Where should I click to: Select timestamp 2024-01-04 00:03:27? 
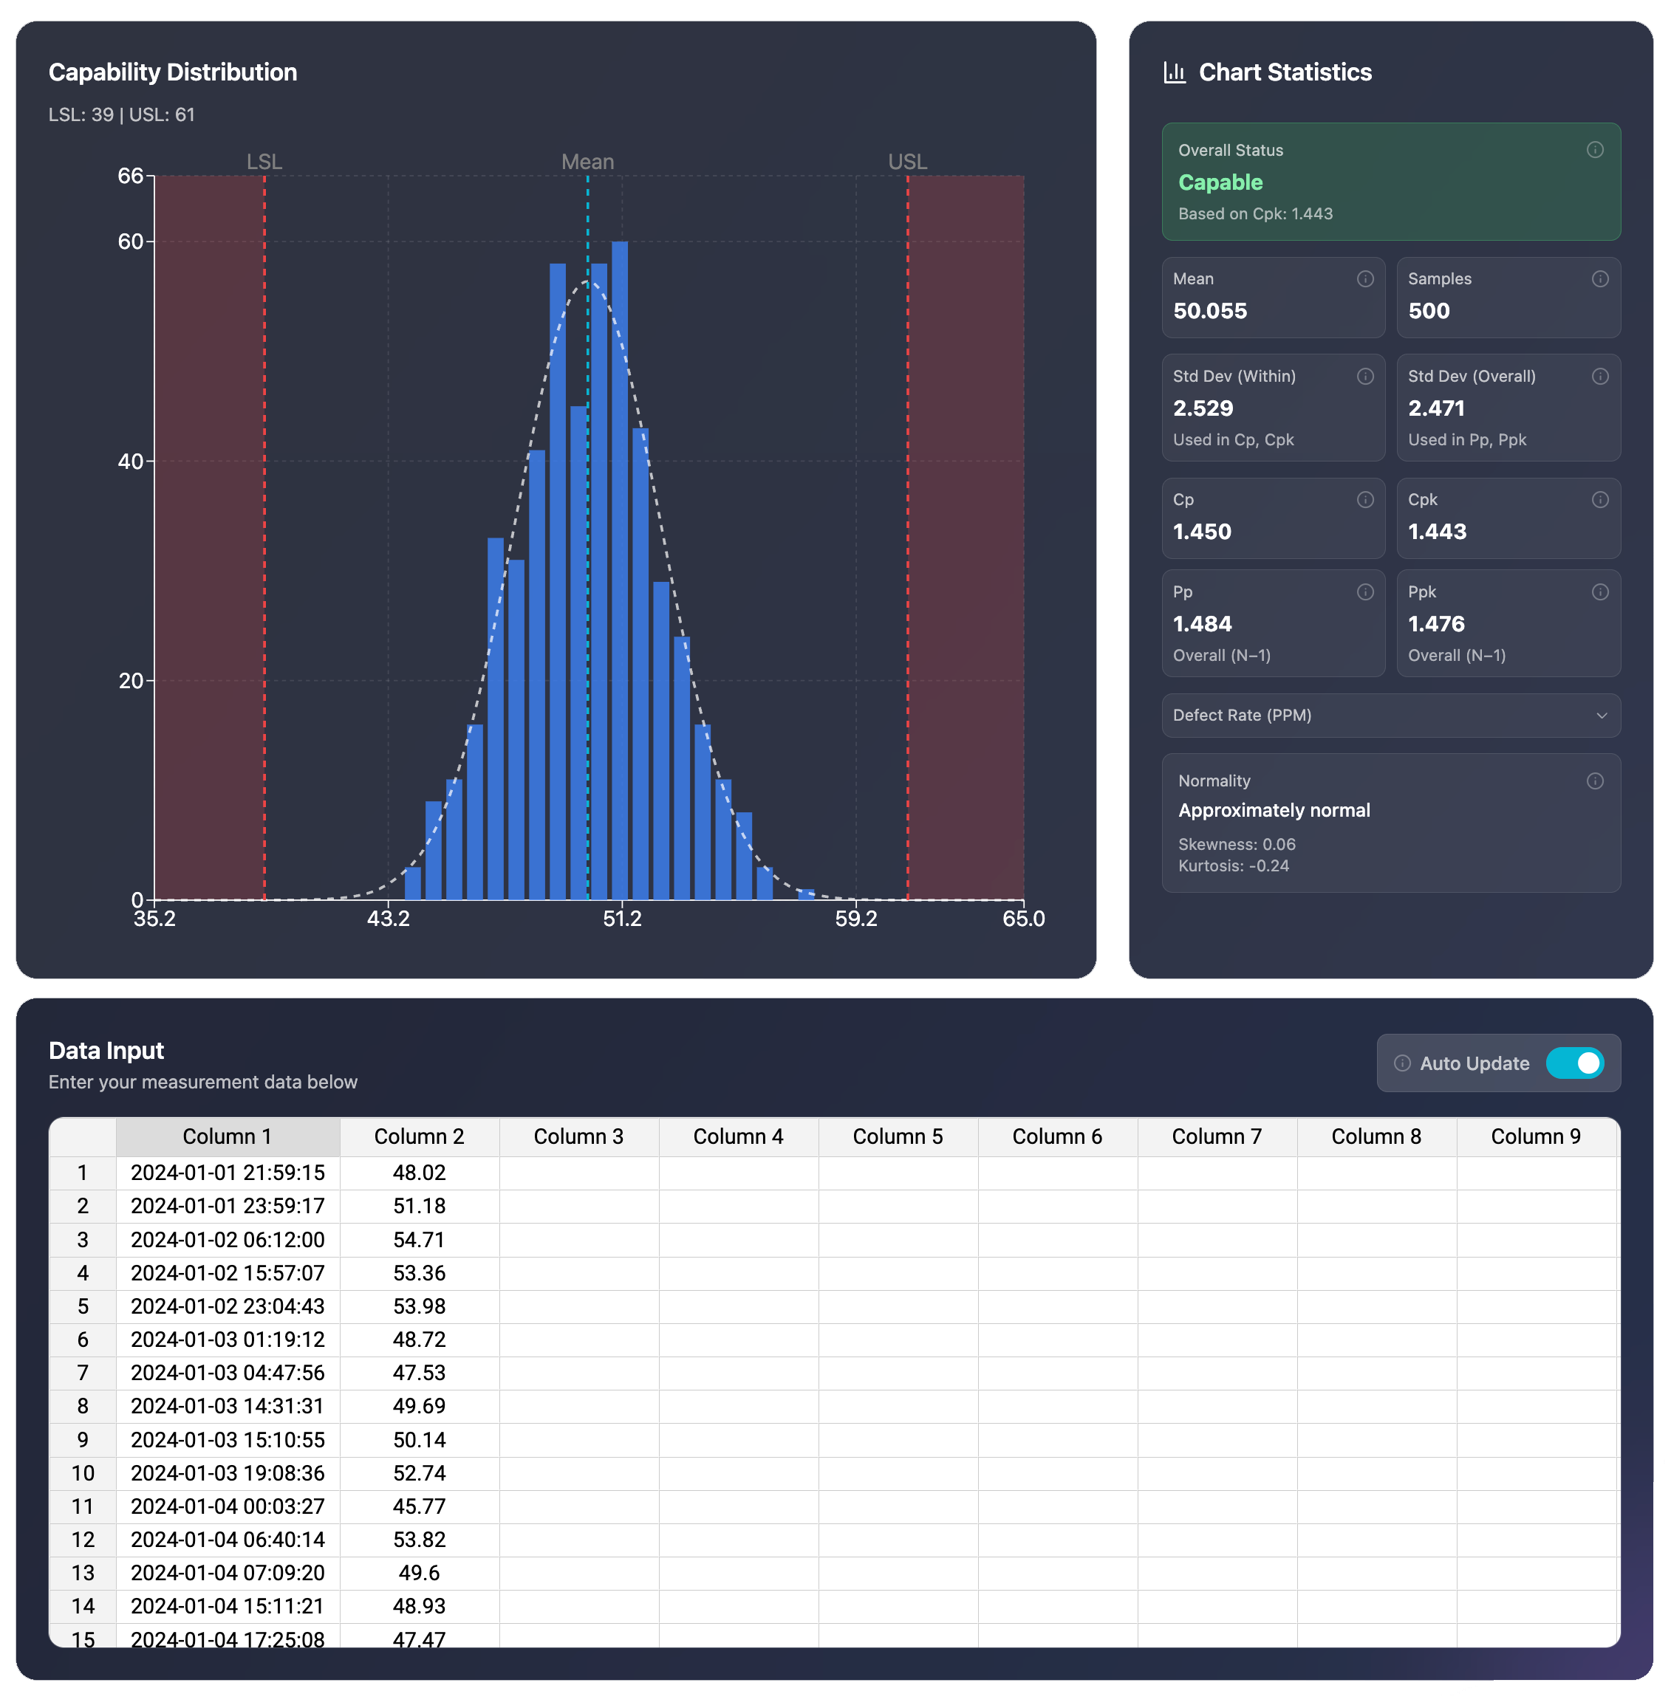point(228,1506)
